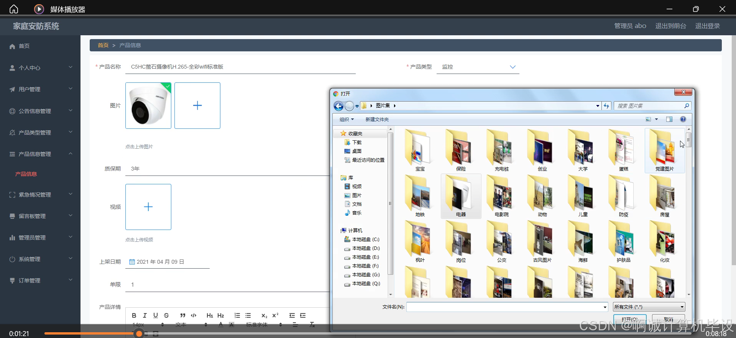Select the 护肤品 folder
The image size is (736, 338).
pos(624,242)
